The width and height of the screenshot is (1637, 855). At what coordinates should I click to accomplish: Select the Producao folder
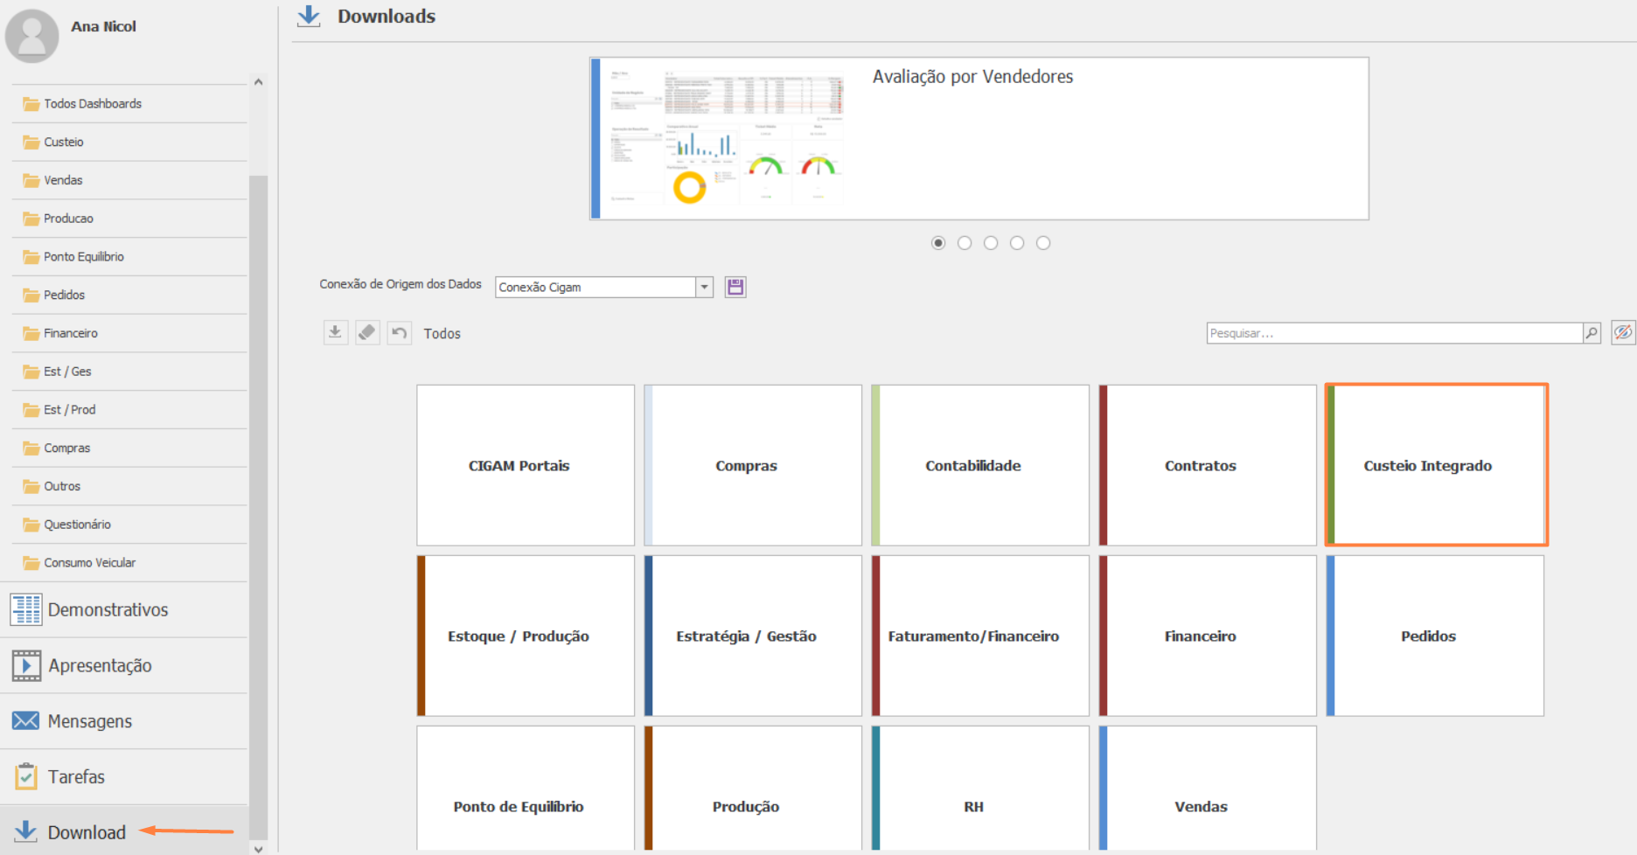(129, 219)
